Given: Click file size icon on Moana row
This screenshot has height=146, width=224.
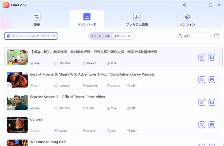Looking at the screenshot, I should [x=84, y=86].
